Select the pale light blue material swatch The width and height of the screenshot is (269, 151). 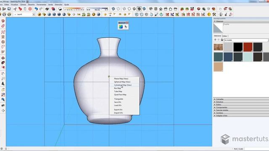click(248, 57)
